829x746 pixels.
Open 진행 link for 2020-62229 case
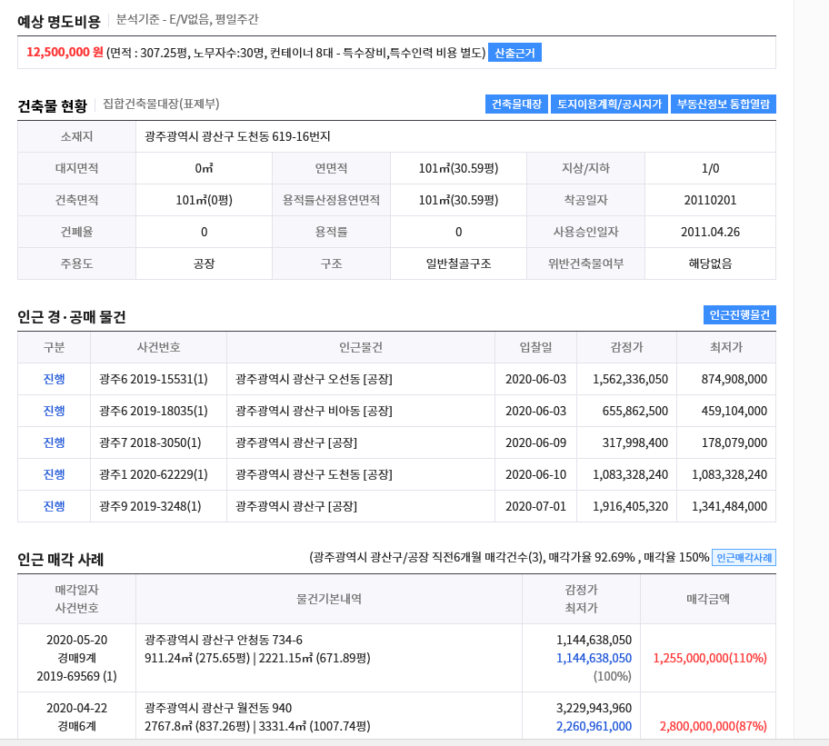pyautogui.click(x=54, y=474)
